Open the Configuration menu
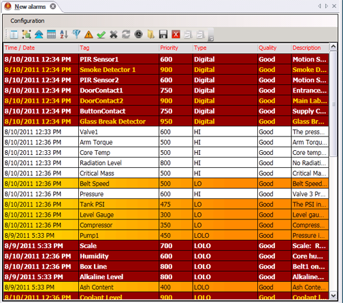The width and height of the screenshot is (343, 303). [x=27, y=21]
